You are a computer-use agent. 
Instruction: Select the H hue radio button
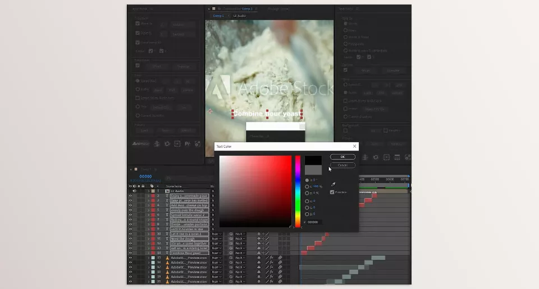click(x=307, y=180)
